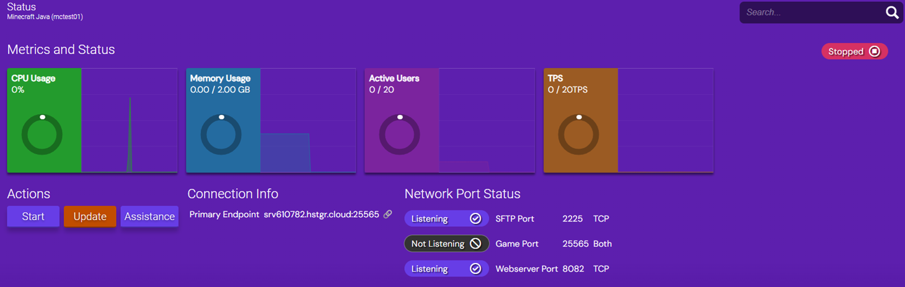This screenshot has height=287, width=905.
Task: Click the checkmark icon on Webserver Listening
Action: [475, 269]
